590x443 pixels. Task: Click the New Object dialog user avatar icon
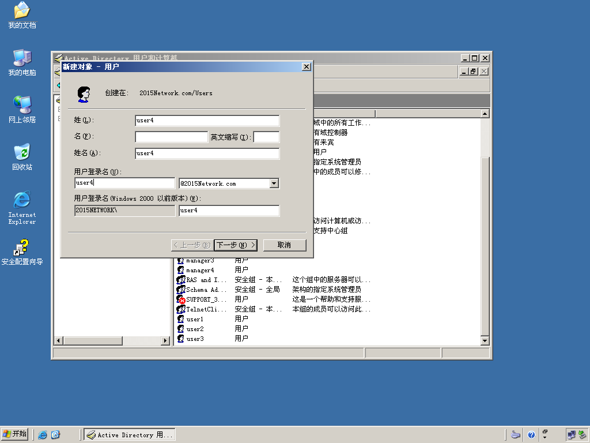84,94
